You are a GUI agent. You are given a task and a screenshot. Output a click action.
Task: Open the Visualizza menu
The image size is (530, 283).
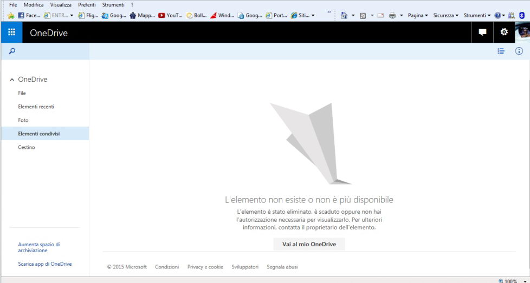click(x=61, y=4)
